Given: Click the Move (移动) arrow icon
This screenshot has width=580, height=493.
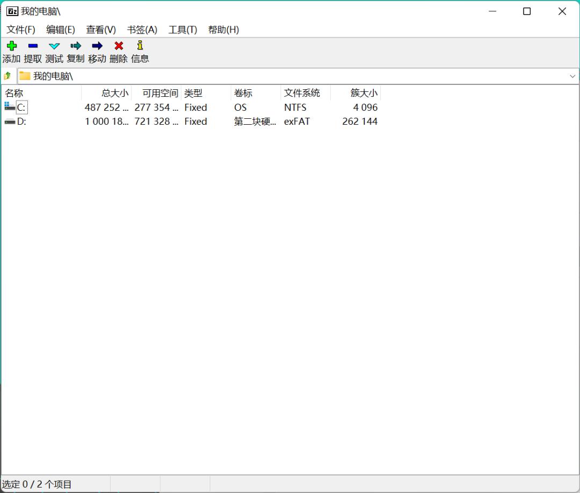Looking at the screenshot, I should coord(97,46).
